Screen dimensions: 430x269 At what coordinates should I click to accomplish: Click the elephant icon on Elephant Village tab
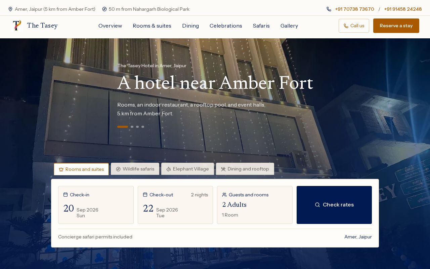pyautogui.click(x=169, y=169)
